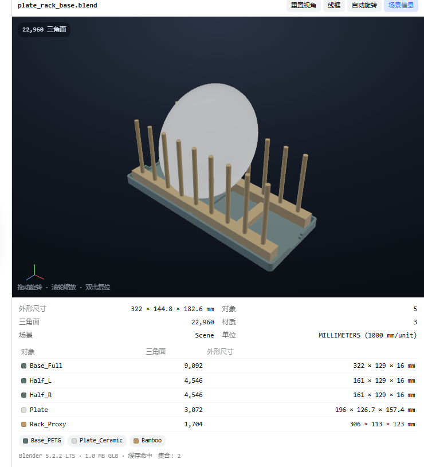Click the 4,546 count in Half_L row
Viewport: 424px width, 467px height.
(x=193, y=380)
